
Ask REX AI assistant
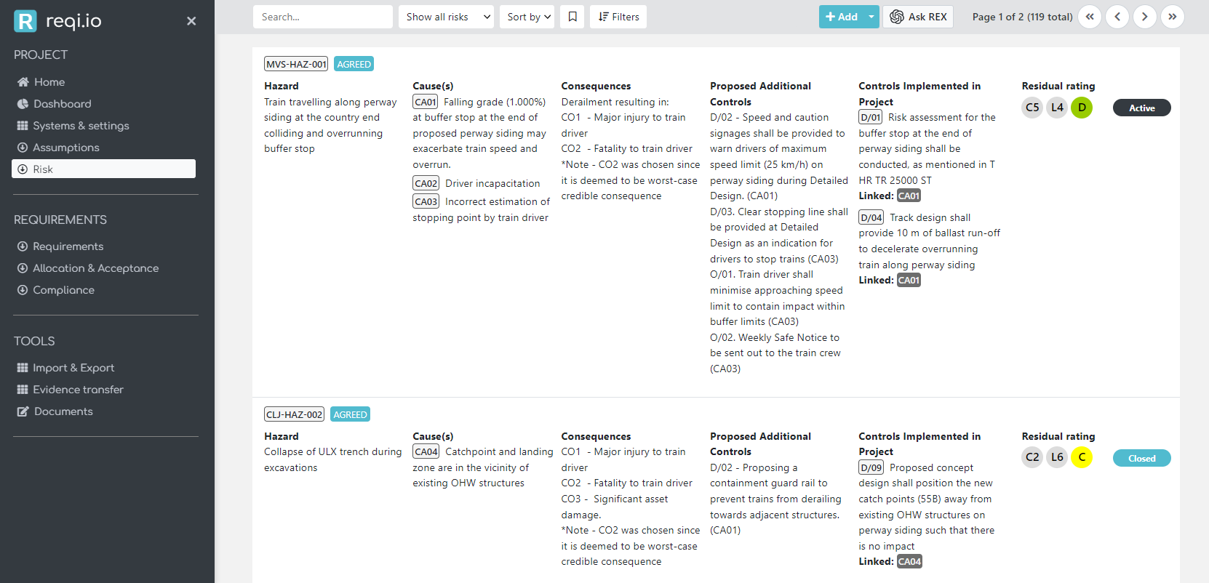click(918, 17)
